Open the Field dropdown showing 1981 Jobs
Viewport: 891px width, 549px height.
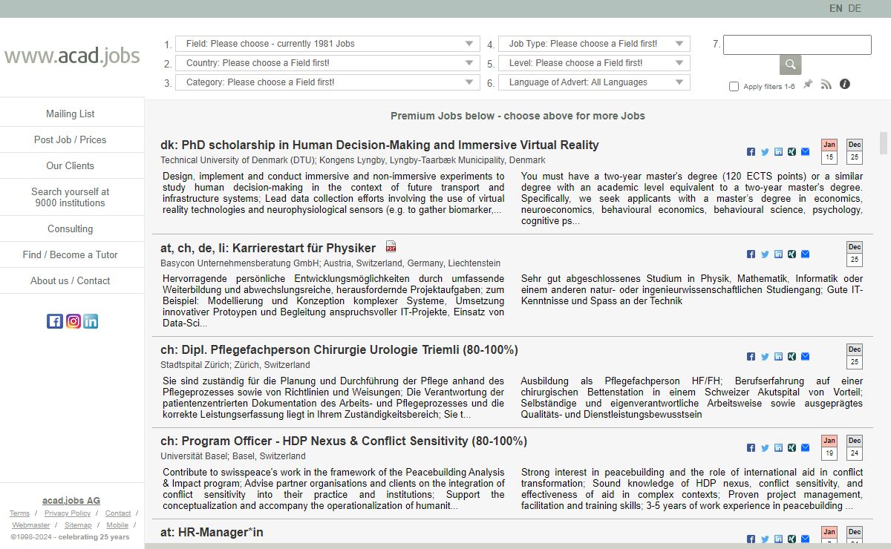[x=327, y=44]
